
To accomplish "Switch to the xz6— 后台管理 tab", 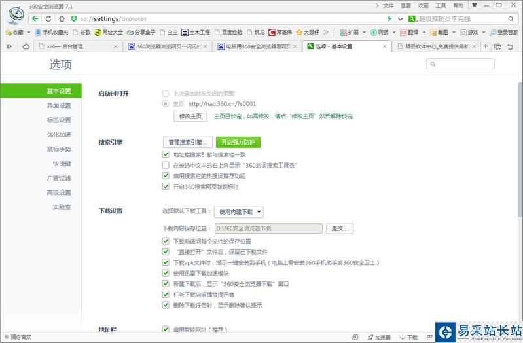I will click(77, 46).
